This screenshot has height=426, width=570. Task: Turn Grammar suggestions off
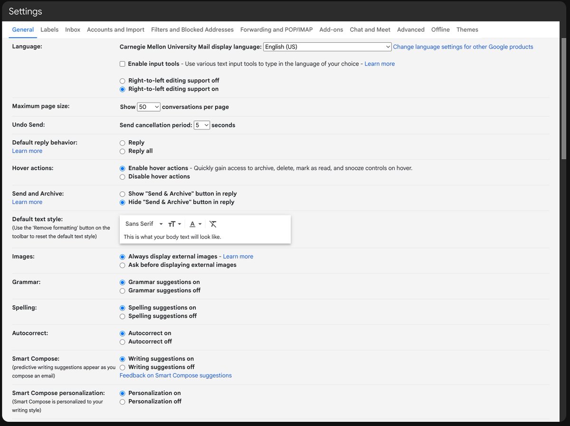123,291
